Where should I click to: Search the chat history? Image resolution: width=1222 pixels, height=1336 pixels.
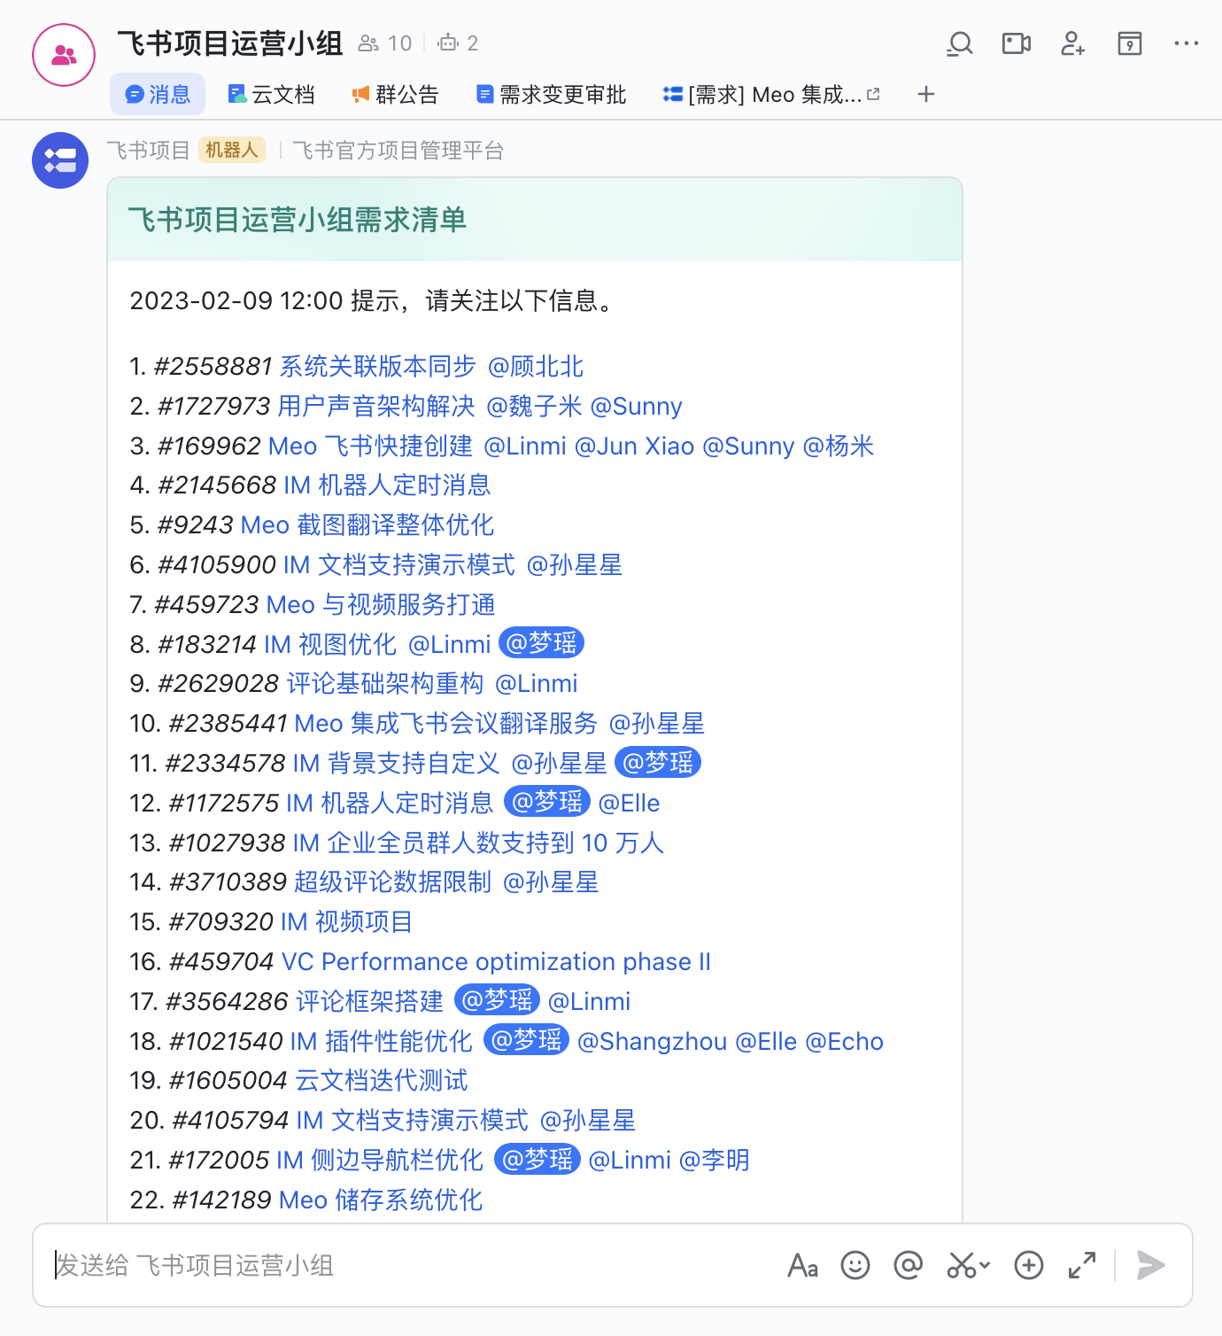click(x=960, y=43)
